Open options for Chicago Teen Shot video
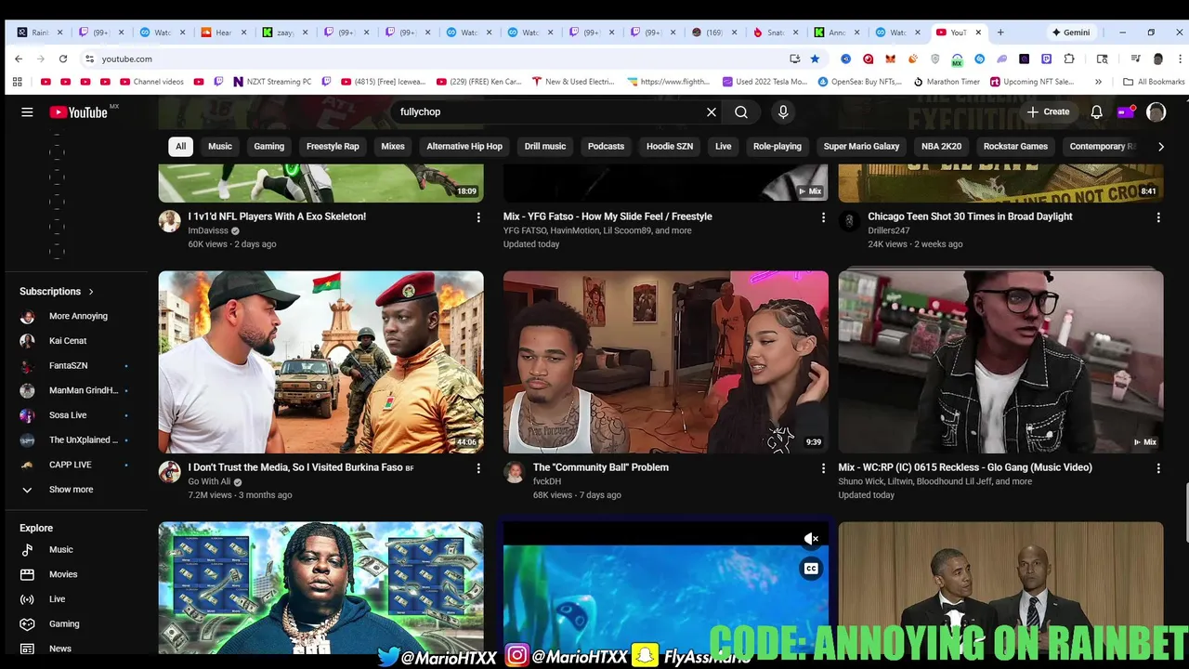 (x=1158, y=217)
